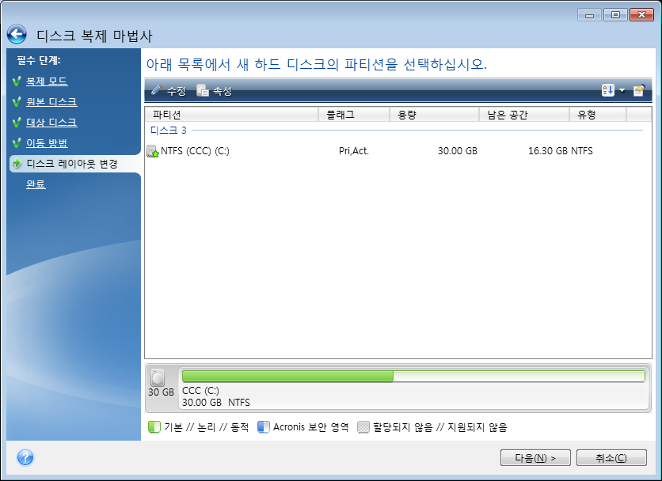This screenshot has height=481, width=662.
Task: Open the 대상 디스크 step
Action: pos(51,123)
